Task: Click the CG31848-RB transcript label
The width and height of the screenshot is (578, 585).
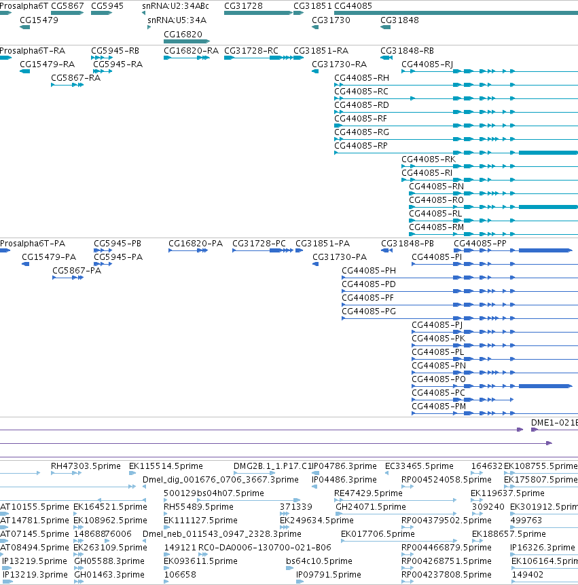Action: pyautogui.click(x=408, y=51)
